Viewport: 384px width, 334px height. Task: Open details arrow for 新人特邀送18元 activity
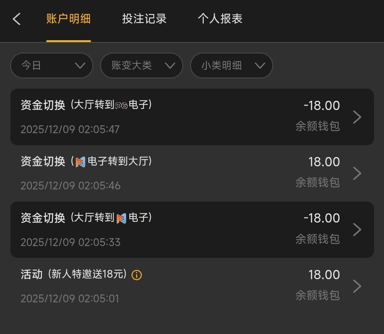(x=357, y=286)
